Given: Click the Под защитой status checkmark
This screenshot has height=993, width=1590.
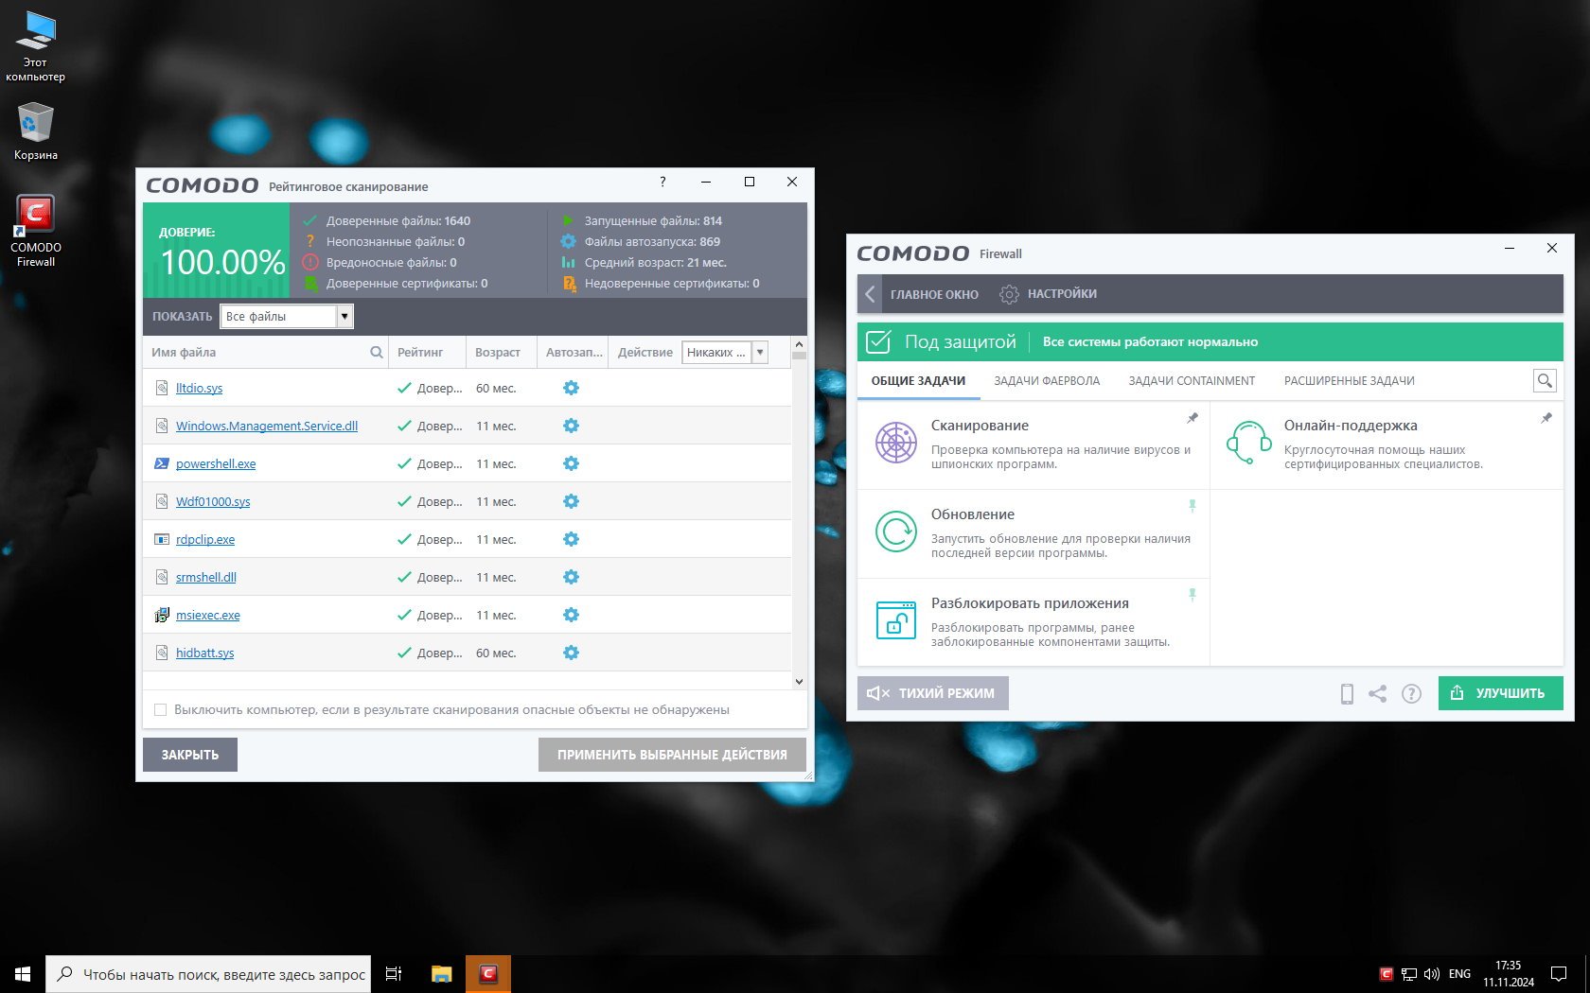Looking at the screenshot, I should pos(878,341).
